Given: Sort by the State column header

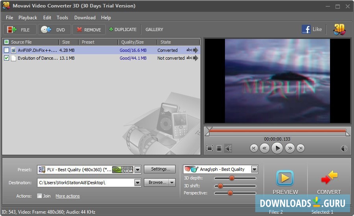Looking at the screenshot, I should tap(178, 42).
